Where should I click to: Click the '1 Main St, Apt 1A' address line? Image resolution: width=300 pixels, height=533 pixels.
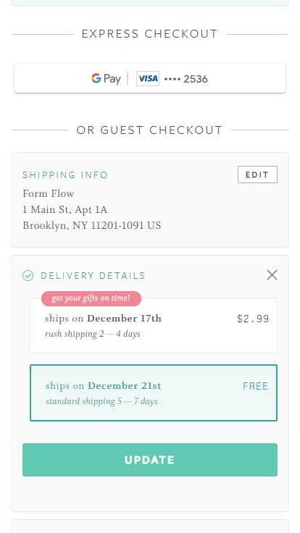(65, 210)
